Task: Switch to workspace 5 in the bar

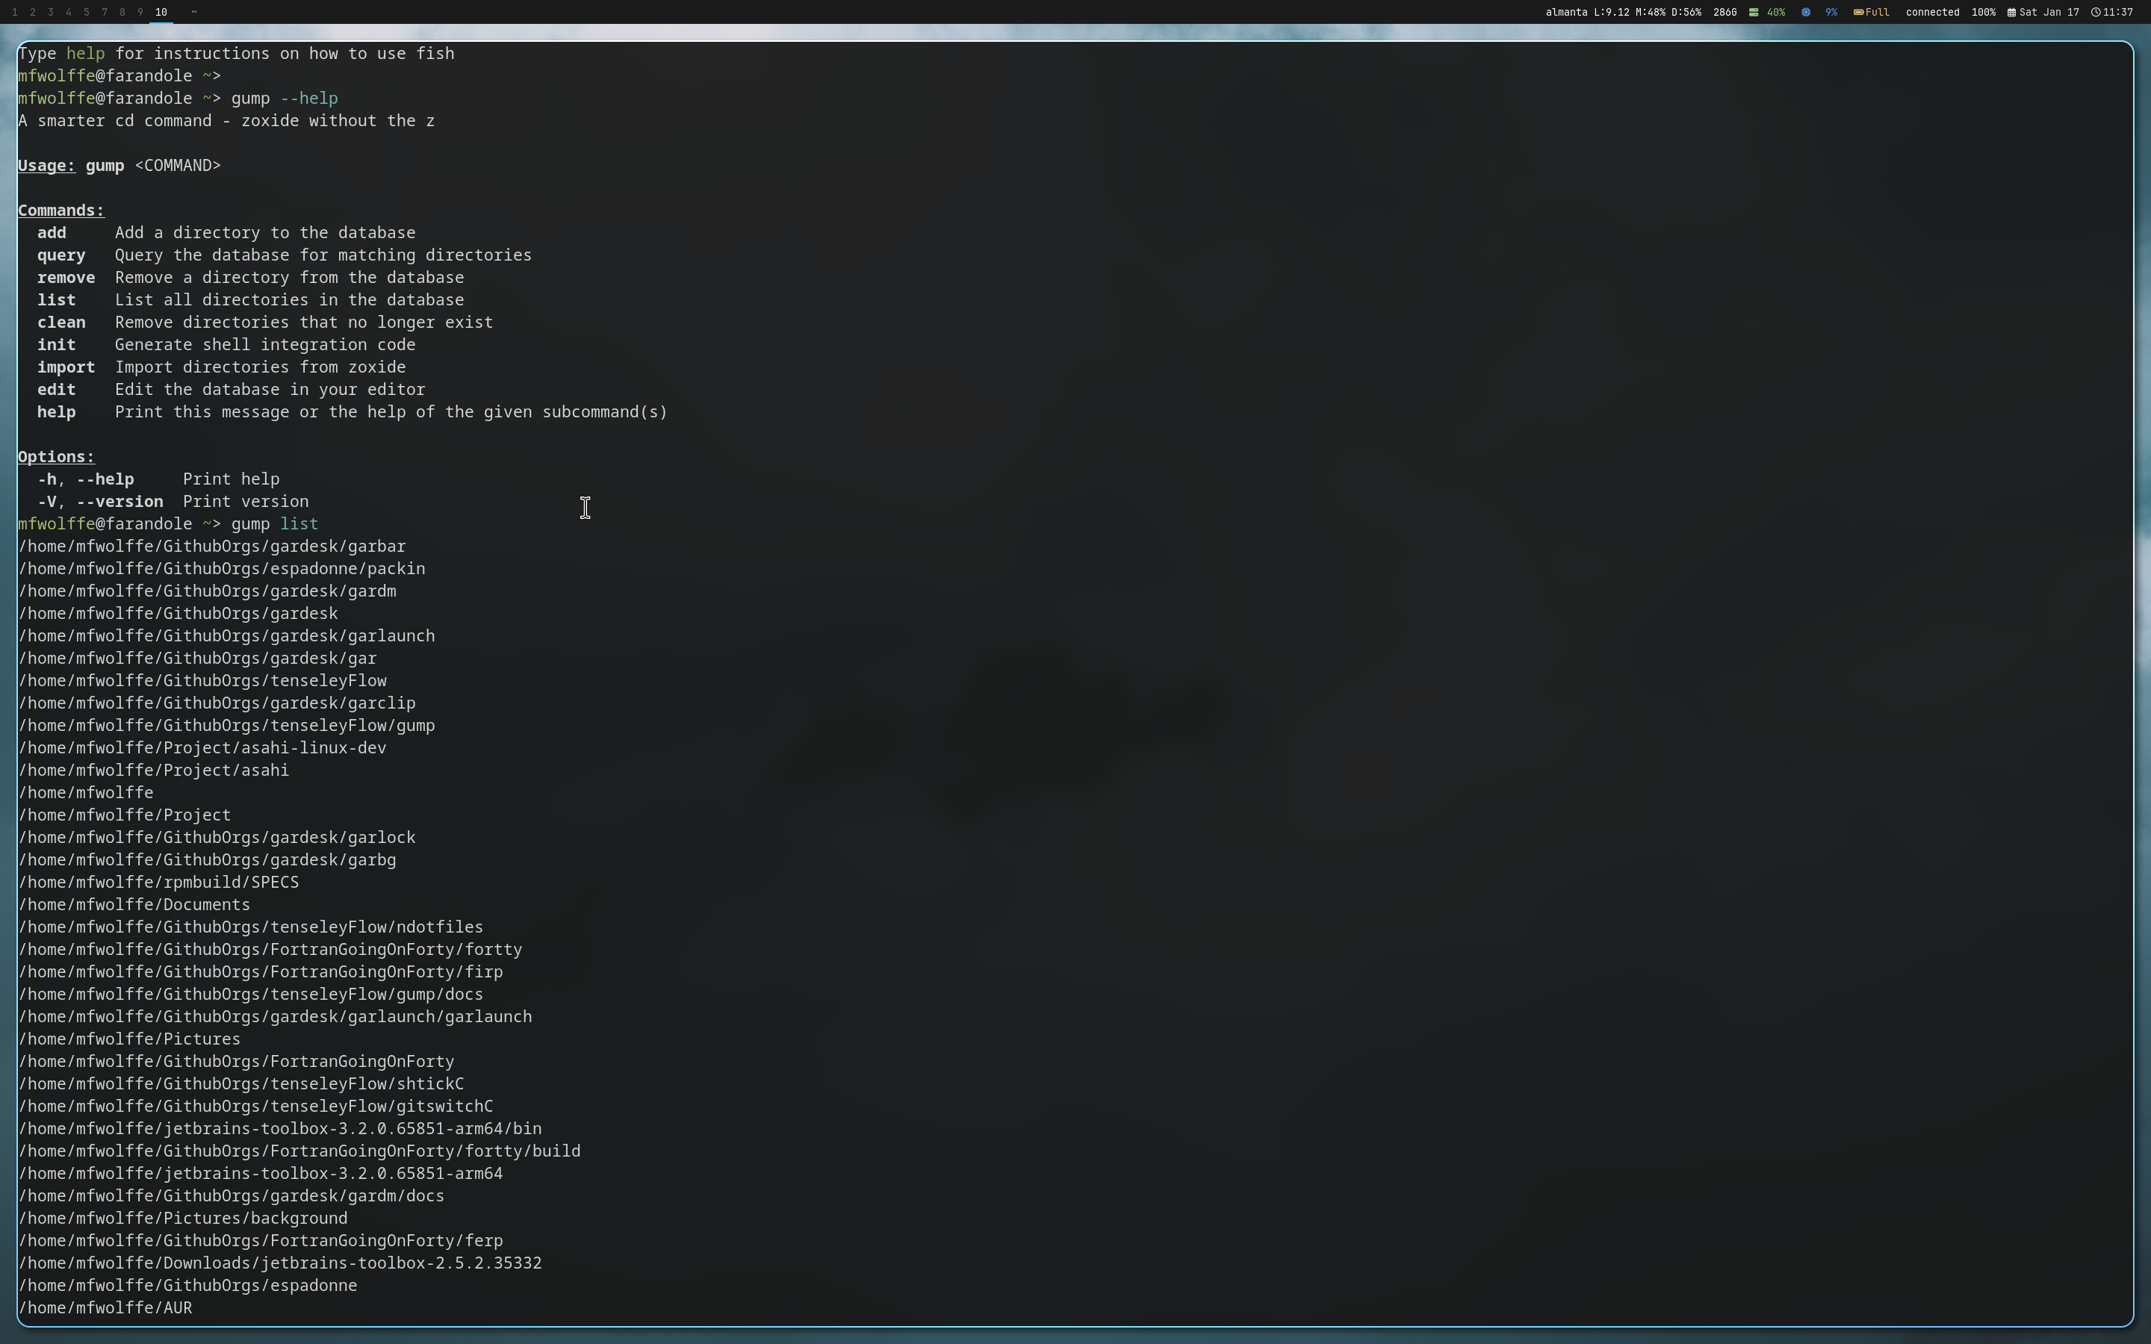Action: click(86, 13)
